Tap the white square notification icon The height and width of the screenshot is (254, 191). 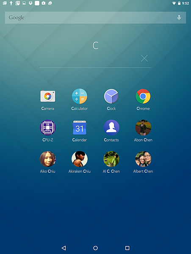tap(37, 3)
